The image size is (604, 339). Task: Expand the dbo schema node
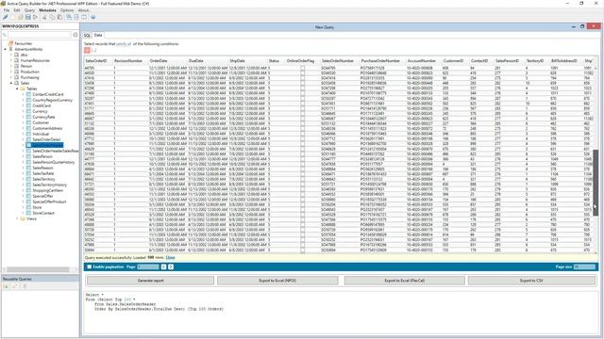11,55
